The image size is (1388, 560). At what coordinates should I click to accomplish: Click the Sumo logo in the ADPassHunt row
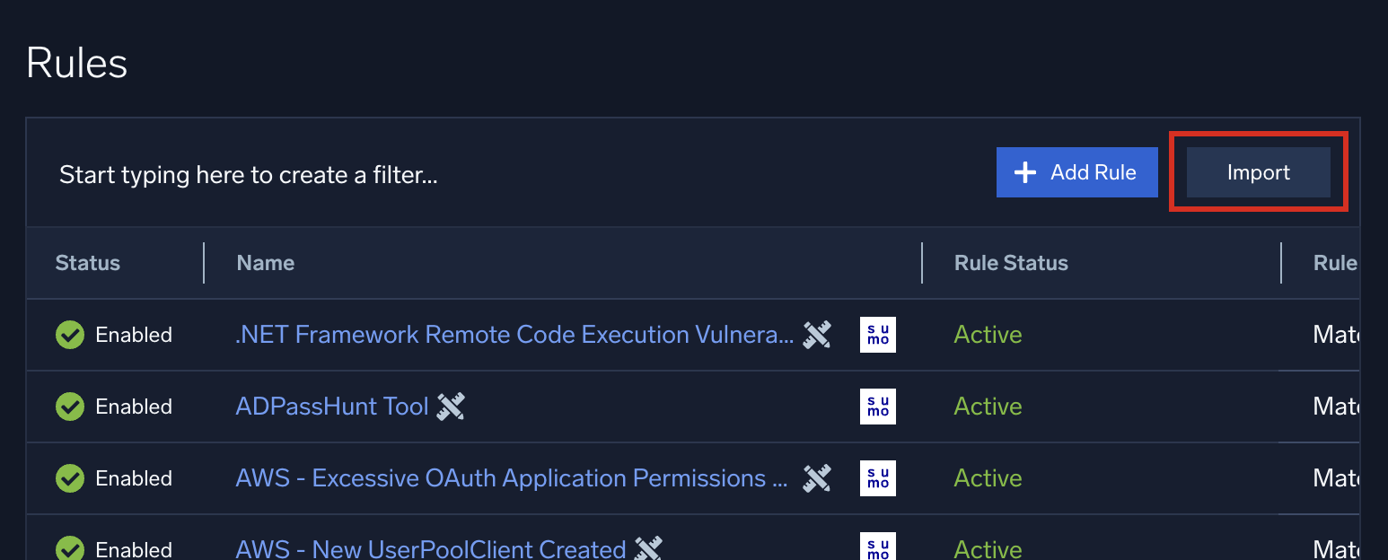coord(877,407)
